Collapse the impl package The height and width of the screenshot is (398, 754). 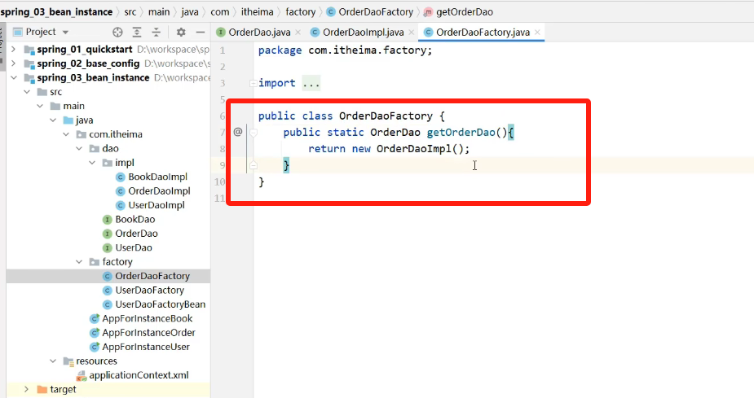click(92, 163)
